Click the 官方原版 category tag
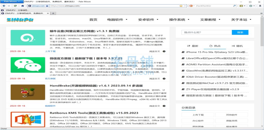 pos(50,78)
